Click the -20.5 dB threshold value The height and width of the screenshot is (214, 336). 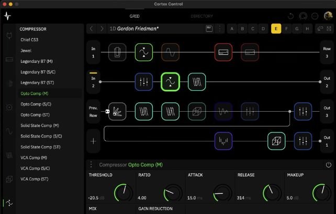tap(96, 198)
